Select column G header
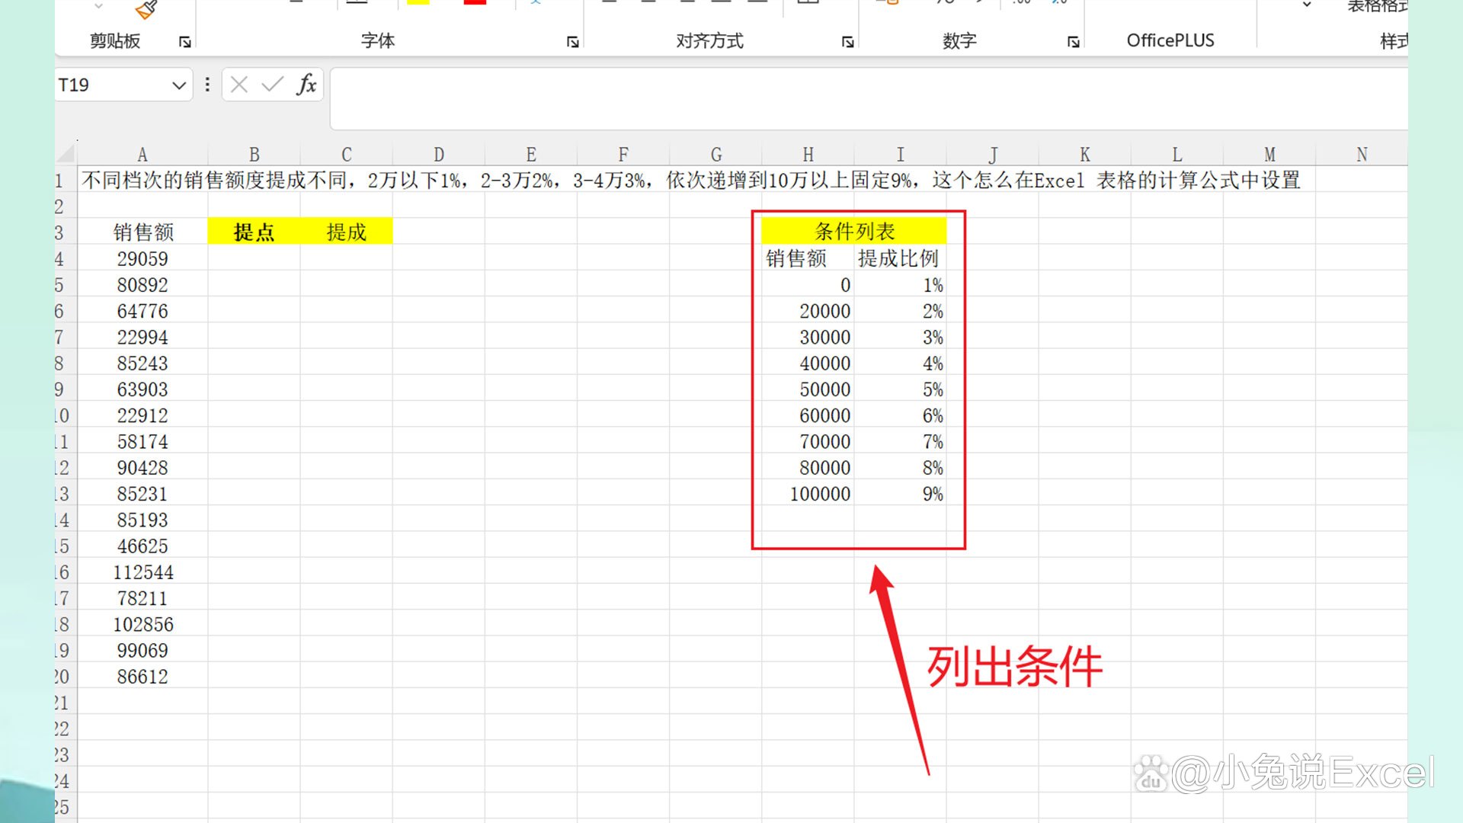The height and width of the screenshot is (823, 1463). coord(715,155)
